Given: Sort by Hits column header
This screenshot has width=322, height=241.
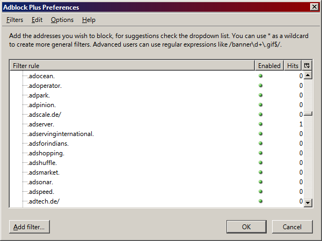Looking at the screenshot, I should pos(292,65).
